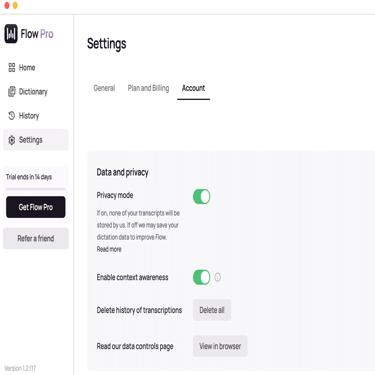
Task: Open the Plan and Billing tab
Action: [x=148, y=88]
